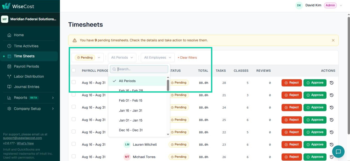350x161 pixels.
Task: Select Lauren Mitchell's row checkbox
Action: (74, 144)
